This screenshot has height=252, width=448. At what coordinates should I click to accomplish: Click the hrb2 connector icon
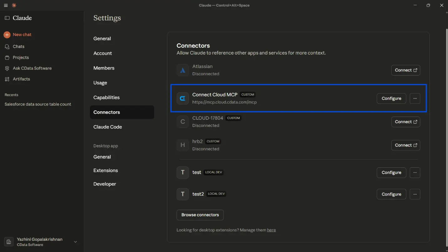183,145
